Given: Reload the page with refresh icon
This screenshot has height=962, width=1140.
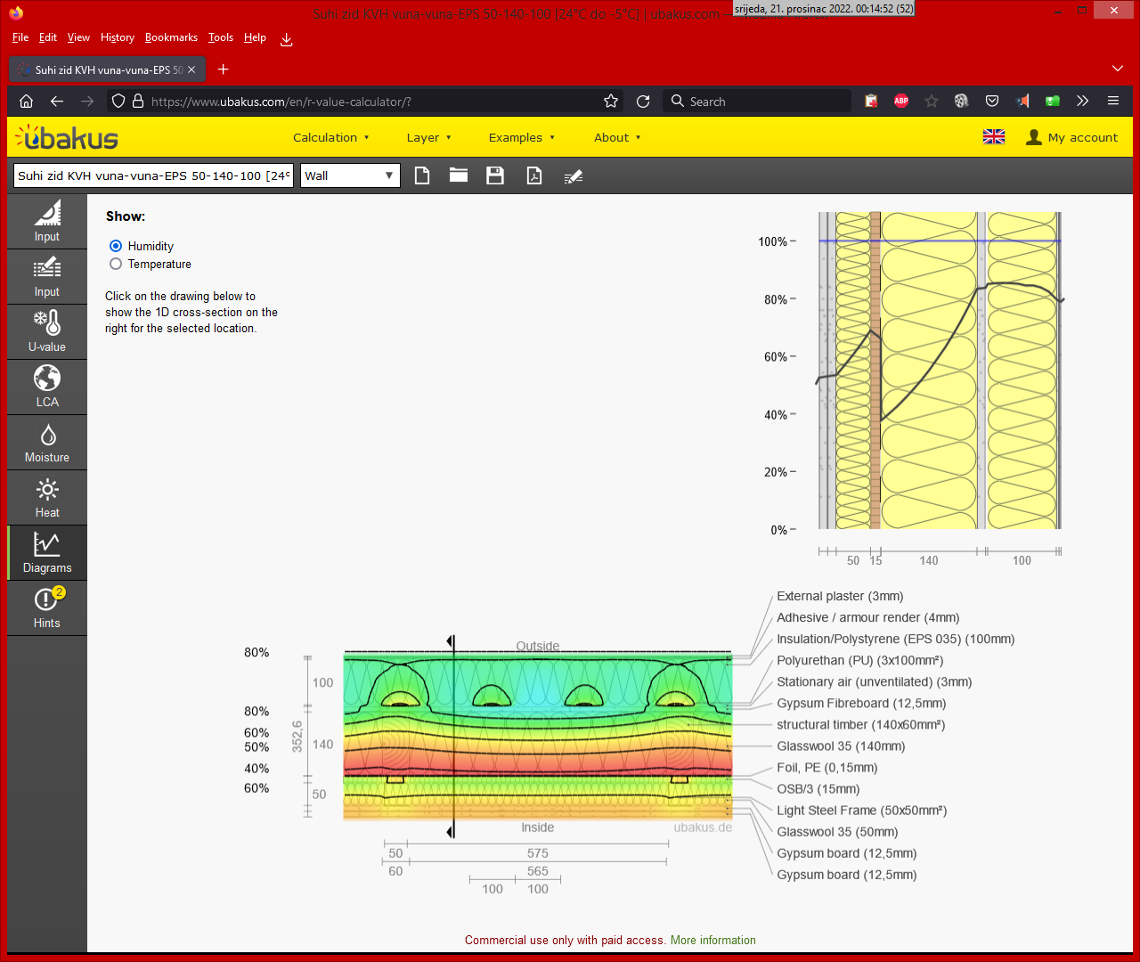Looking at the screenshot, I should [x=643, y=102].
